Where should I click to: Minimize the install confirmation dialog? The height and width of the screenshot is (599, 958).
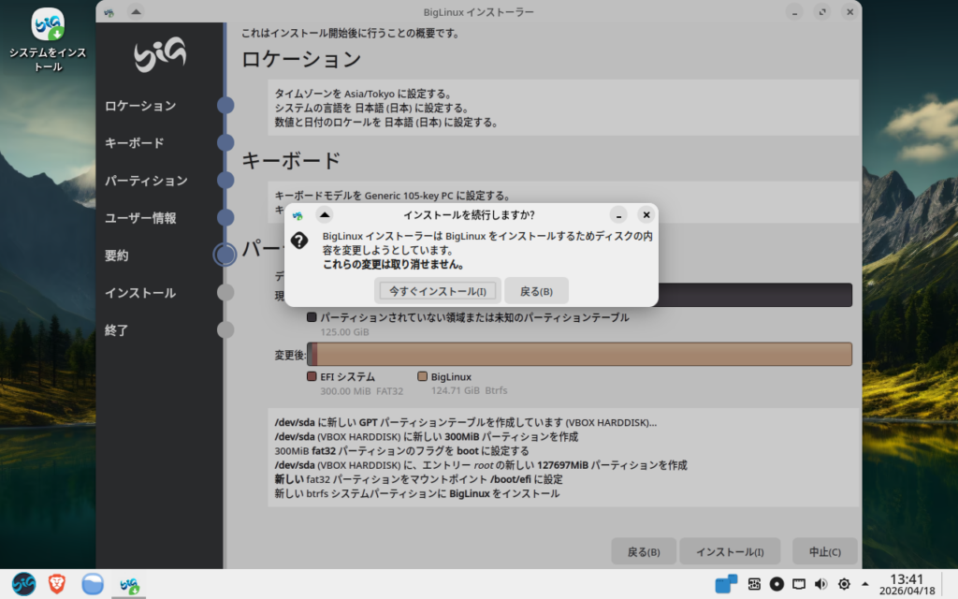[618, 215]
